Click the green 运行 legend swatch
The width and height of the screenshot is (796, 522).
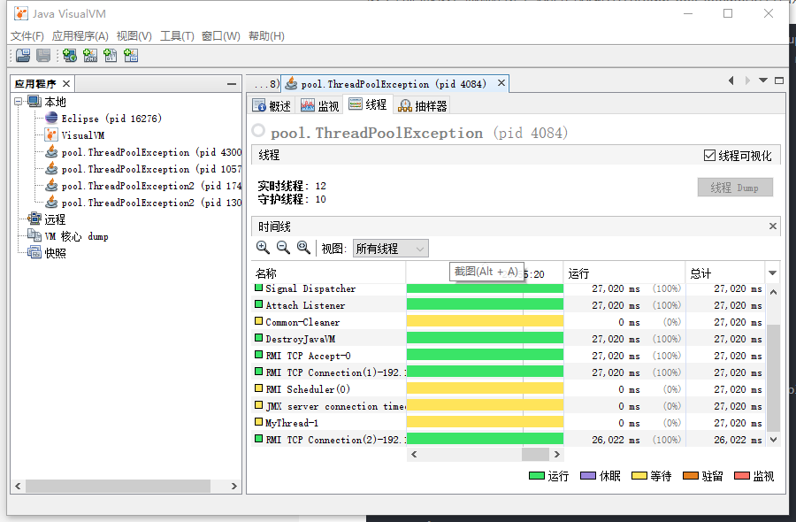(x=537, y=476)
